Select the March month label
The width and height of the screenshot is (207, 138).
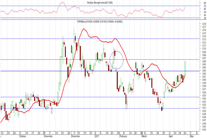pyautogui.click(x=144, y=136)
